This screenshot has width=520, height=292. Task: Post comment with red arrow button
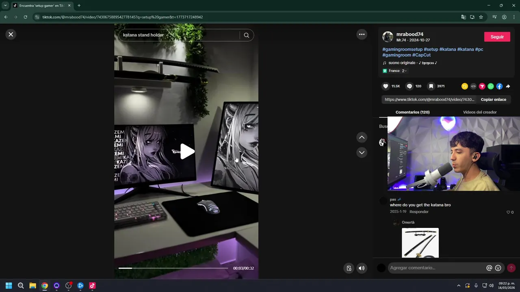[511, 268]
